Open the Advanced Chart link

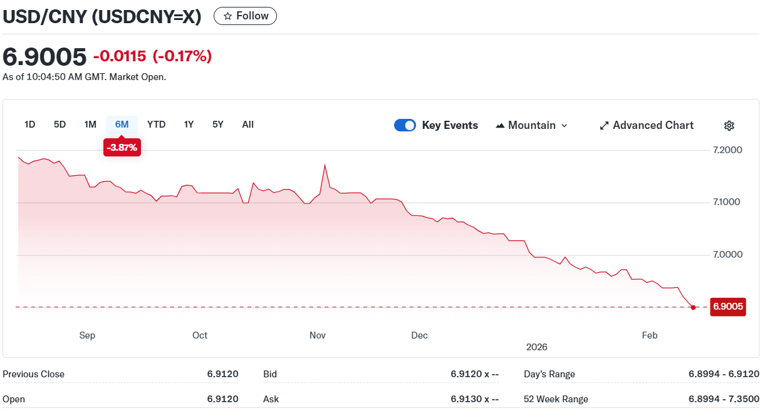click(652, 126)
